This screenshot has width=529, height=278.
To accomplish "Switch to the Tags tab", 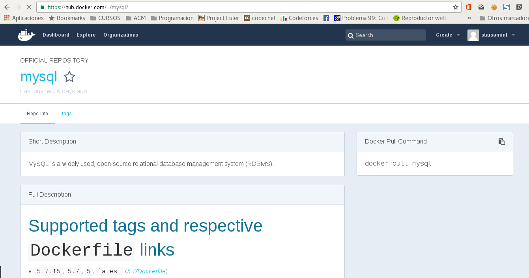I will [66, 114].
